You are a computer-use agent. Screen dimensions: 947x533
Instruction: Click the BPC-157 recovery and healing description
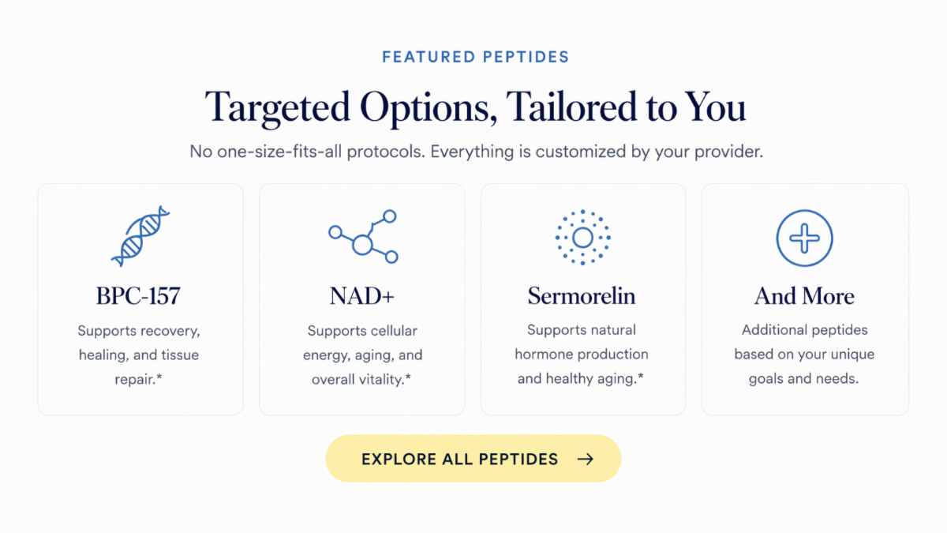139,355
